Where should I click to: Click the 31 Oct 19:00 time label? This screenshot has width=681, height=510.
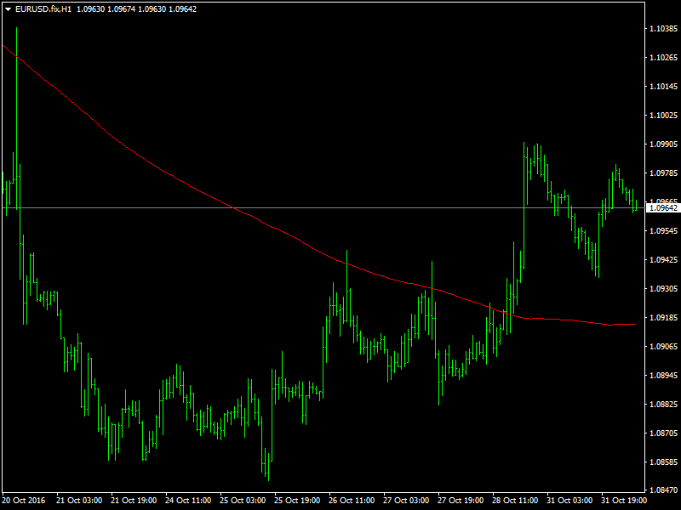point(624,501)
